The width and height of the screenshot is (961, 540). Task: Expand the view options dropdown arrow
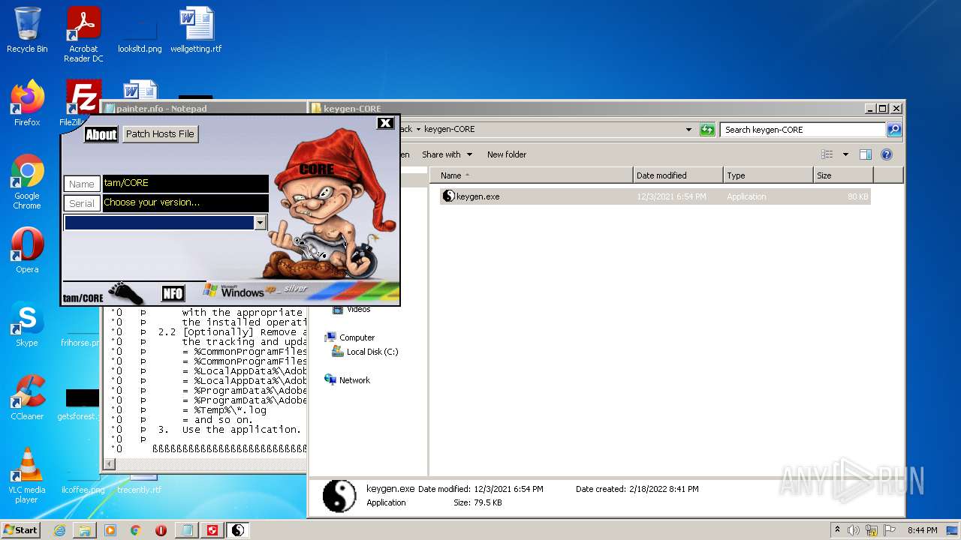click(845, 154)
